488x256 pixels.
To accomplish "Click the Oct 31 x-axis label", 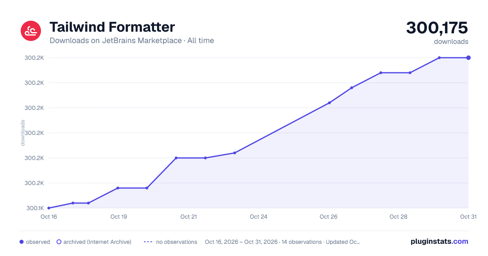I will 468,217.
